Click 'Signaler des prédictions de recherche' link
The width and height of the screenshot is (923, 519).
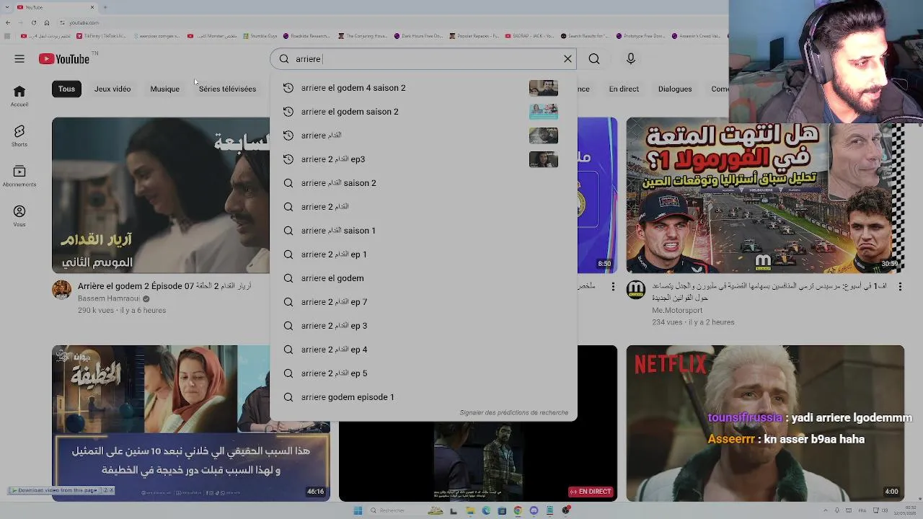click(514, 412)
